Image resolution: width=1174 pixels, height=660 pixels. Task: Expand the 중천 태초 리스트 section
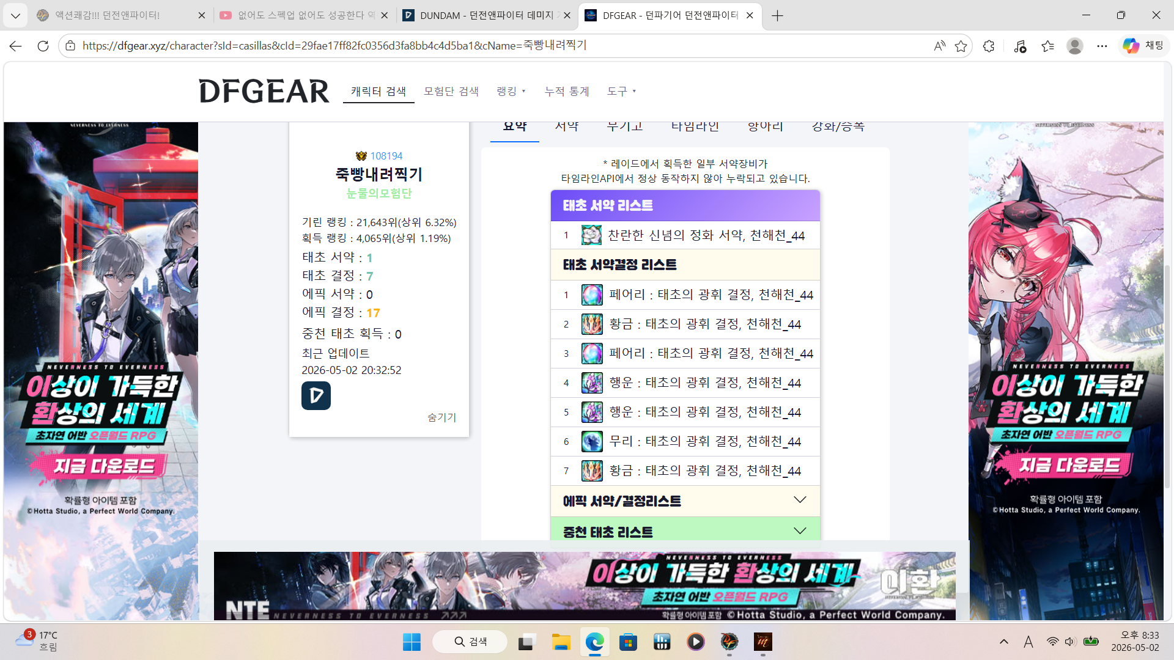pyautogui.click(x=685, y=530)
